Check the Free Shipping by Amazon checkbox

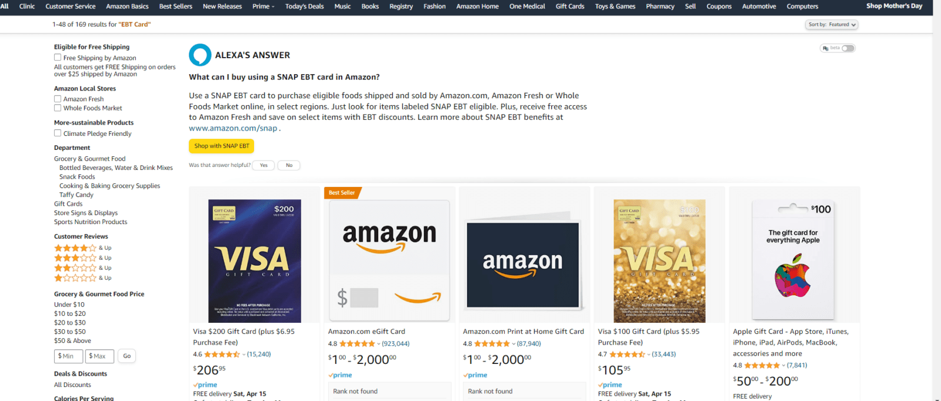[x=58, y=58]
